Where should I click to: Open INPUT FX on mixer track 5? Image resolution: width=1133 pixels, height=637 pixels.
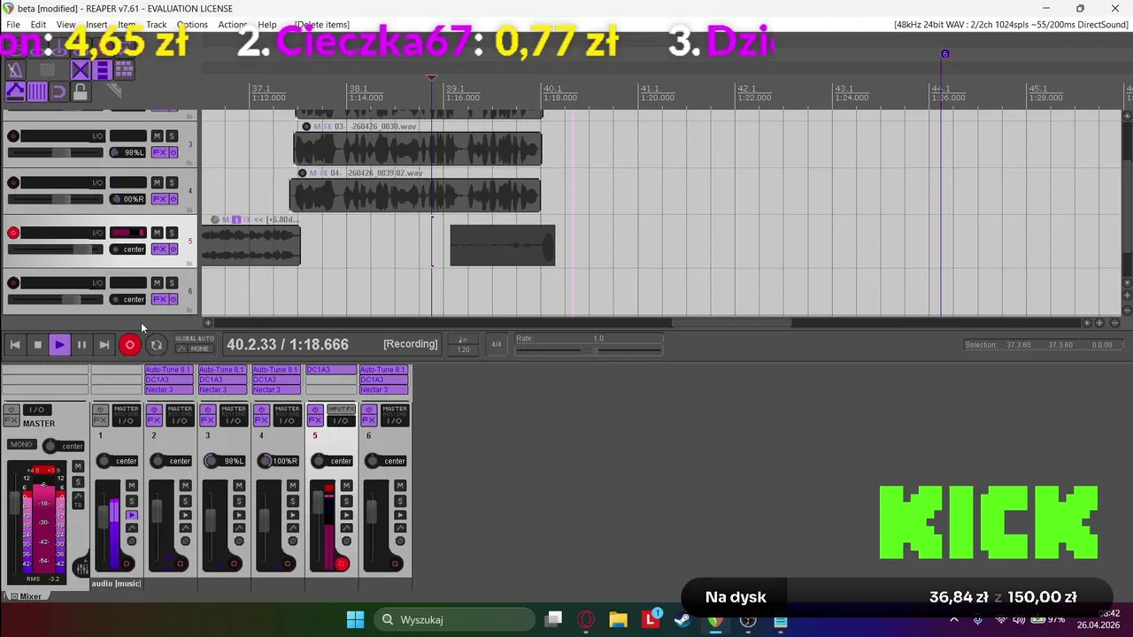coord(342,409)
